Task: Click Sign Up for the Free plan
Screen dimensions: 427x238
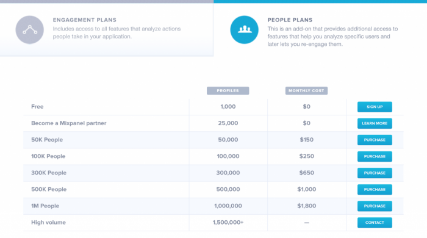Action: click(375, 107)
